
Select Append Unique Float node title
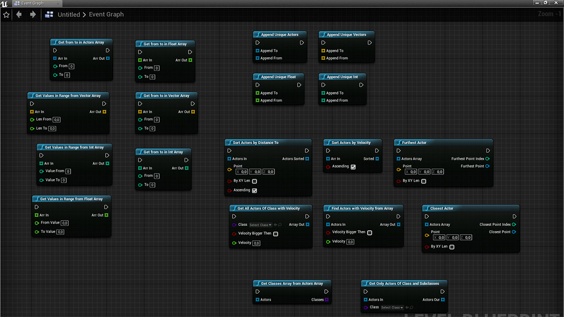point(278,77)
